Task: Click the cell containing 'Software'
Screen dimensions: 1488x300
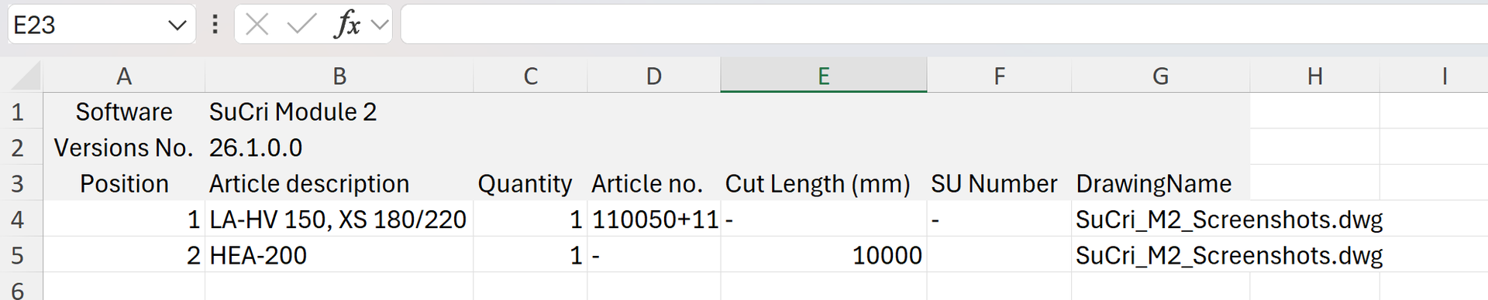Action: (x=124, y=112)
